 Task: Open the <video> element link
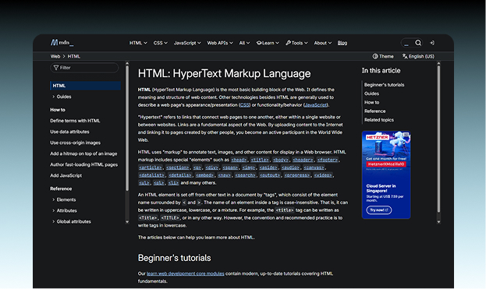click(x=323, y=175)
